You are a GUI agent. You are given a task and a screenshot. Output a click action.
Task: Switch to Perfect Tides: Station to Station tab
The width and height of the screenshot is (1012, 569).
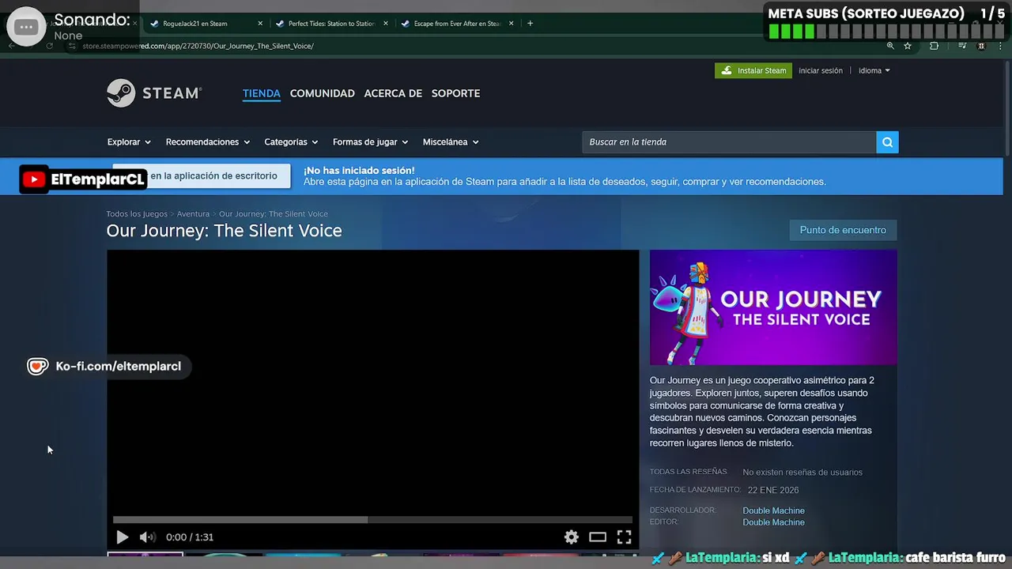click(331, 24)
